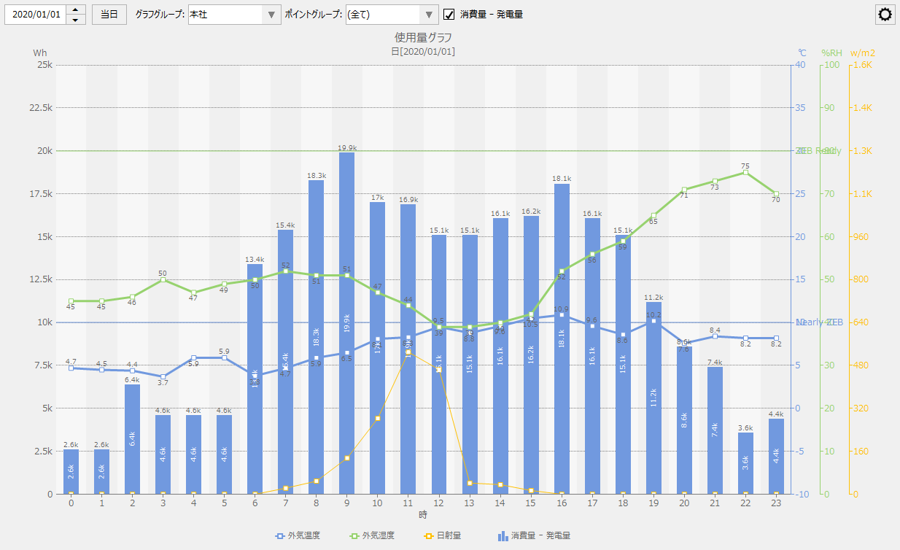This screenshot has width=900, height=550.
Task: Click the 外気湿度 legend label
Action: point(379,536)
